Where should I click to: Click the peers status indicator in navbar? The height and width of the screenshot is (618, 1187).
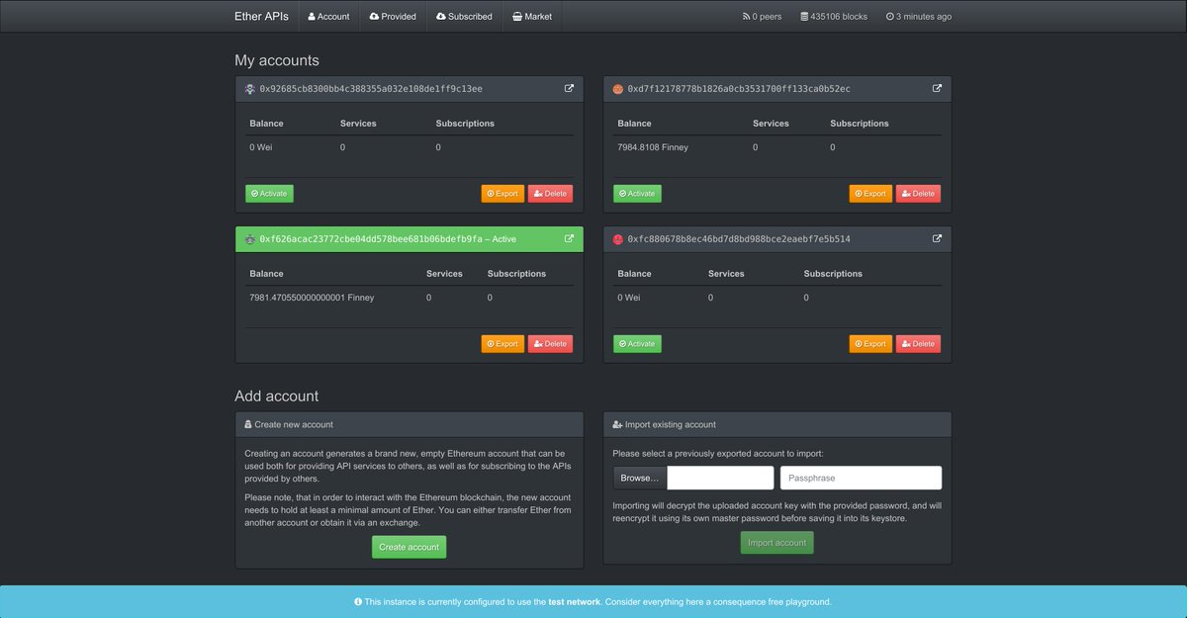(763, 17)
